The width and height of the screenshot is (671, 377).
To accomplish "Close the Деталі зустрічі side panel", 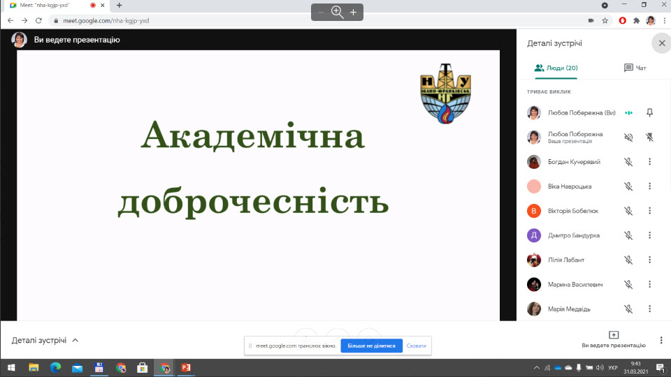I will (662, 43).
